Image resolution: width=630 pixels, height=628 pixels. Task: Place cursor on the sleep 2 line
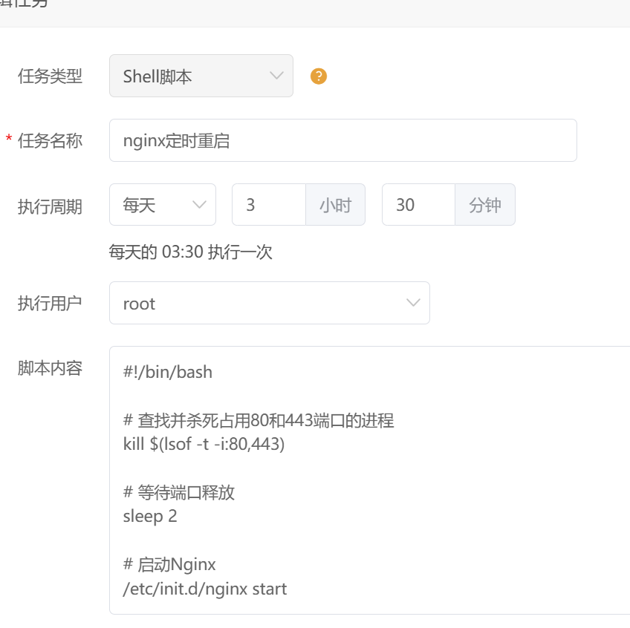click(x=150, y=516)
